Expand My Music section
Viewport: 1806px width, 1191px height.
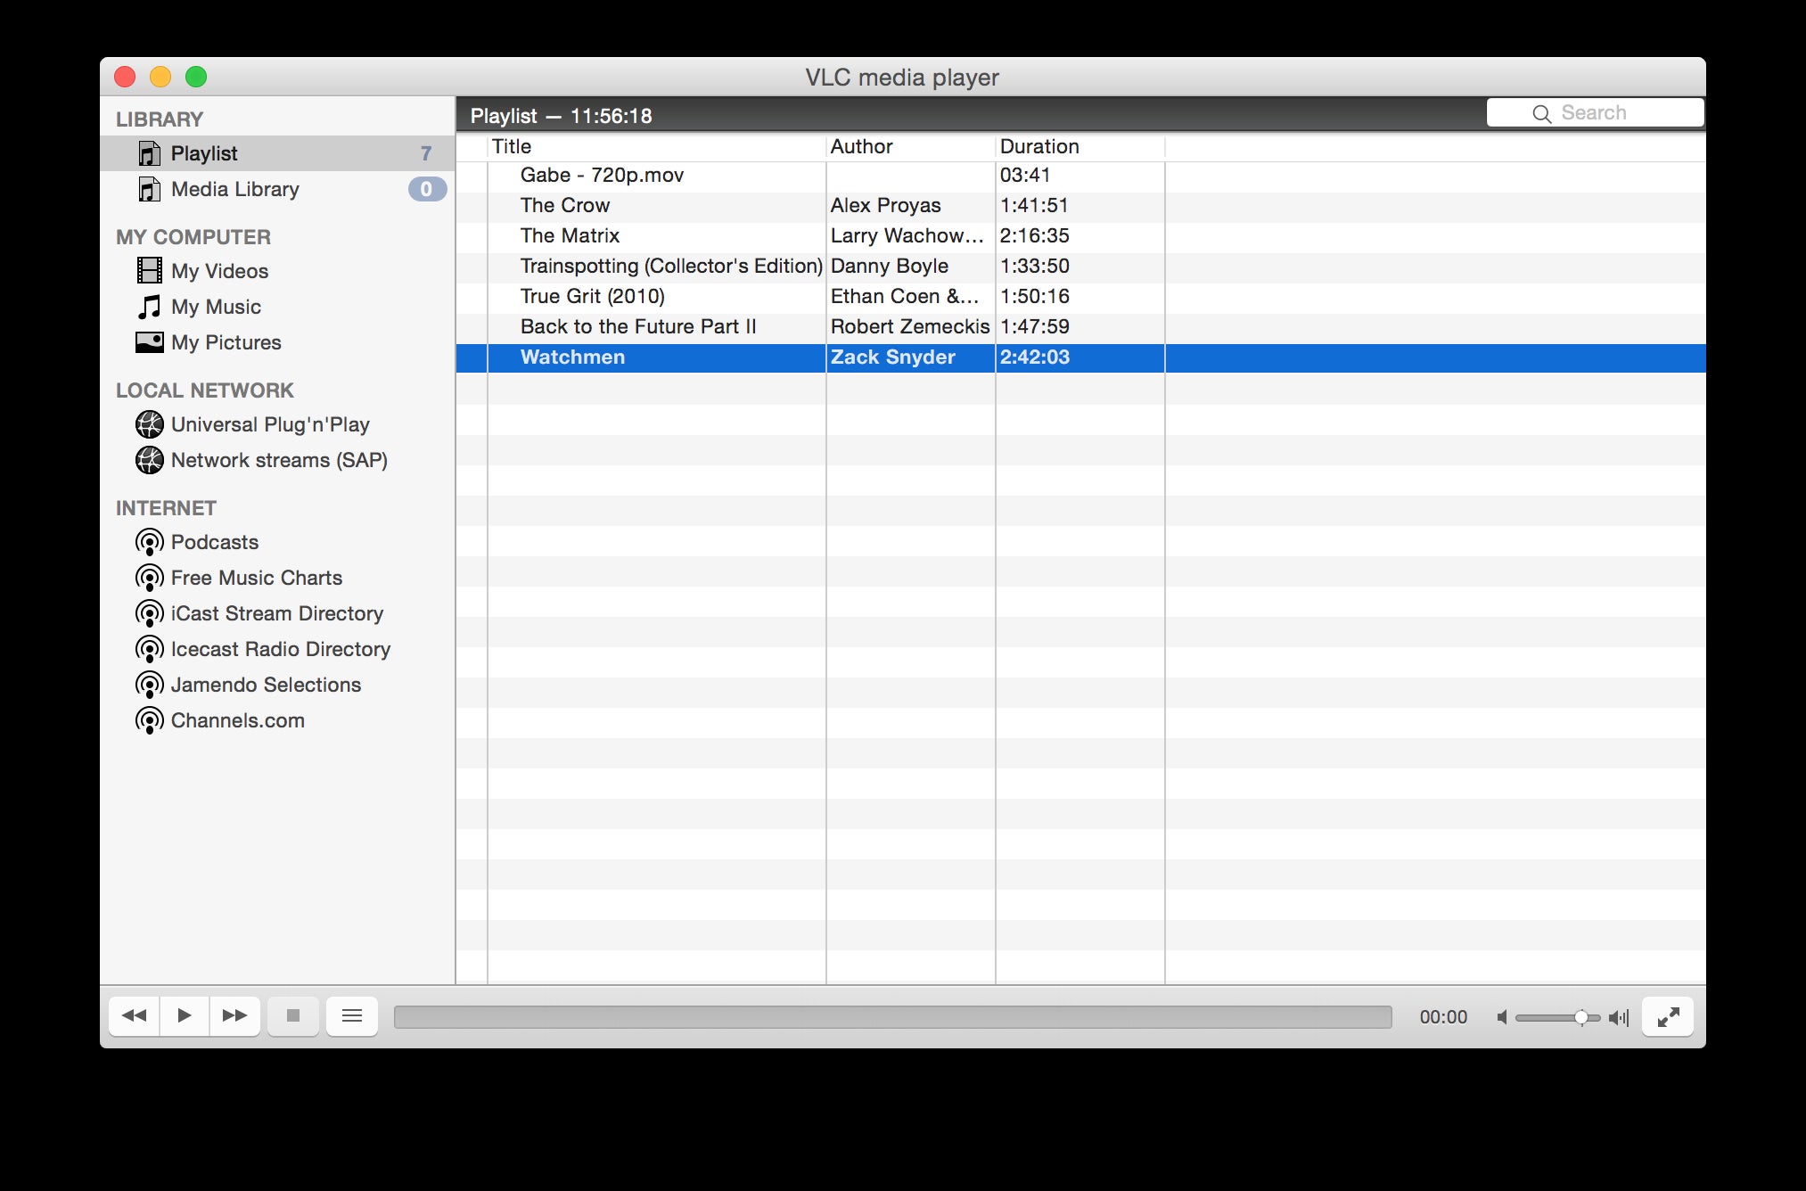click(218, 304)
